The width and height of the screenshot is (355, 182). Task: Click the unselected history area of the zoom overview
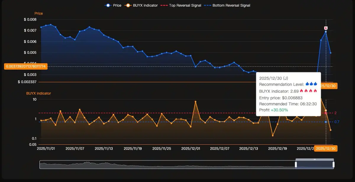tap(167, 165)
